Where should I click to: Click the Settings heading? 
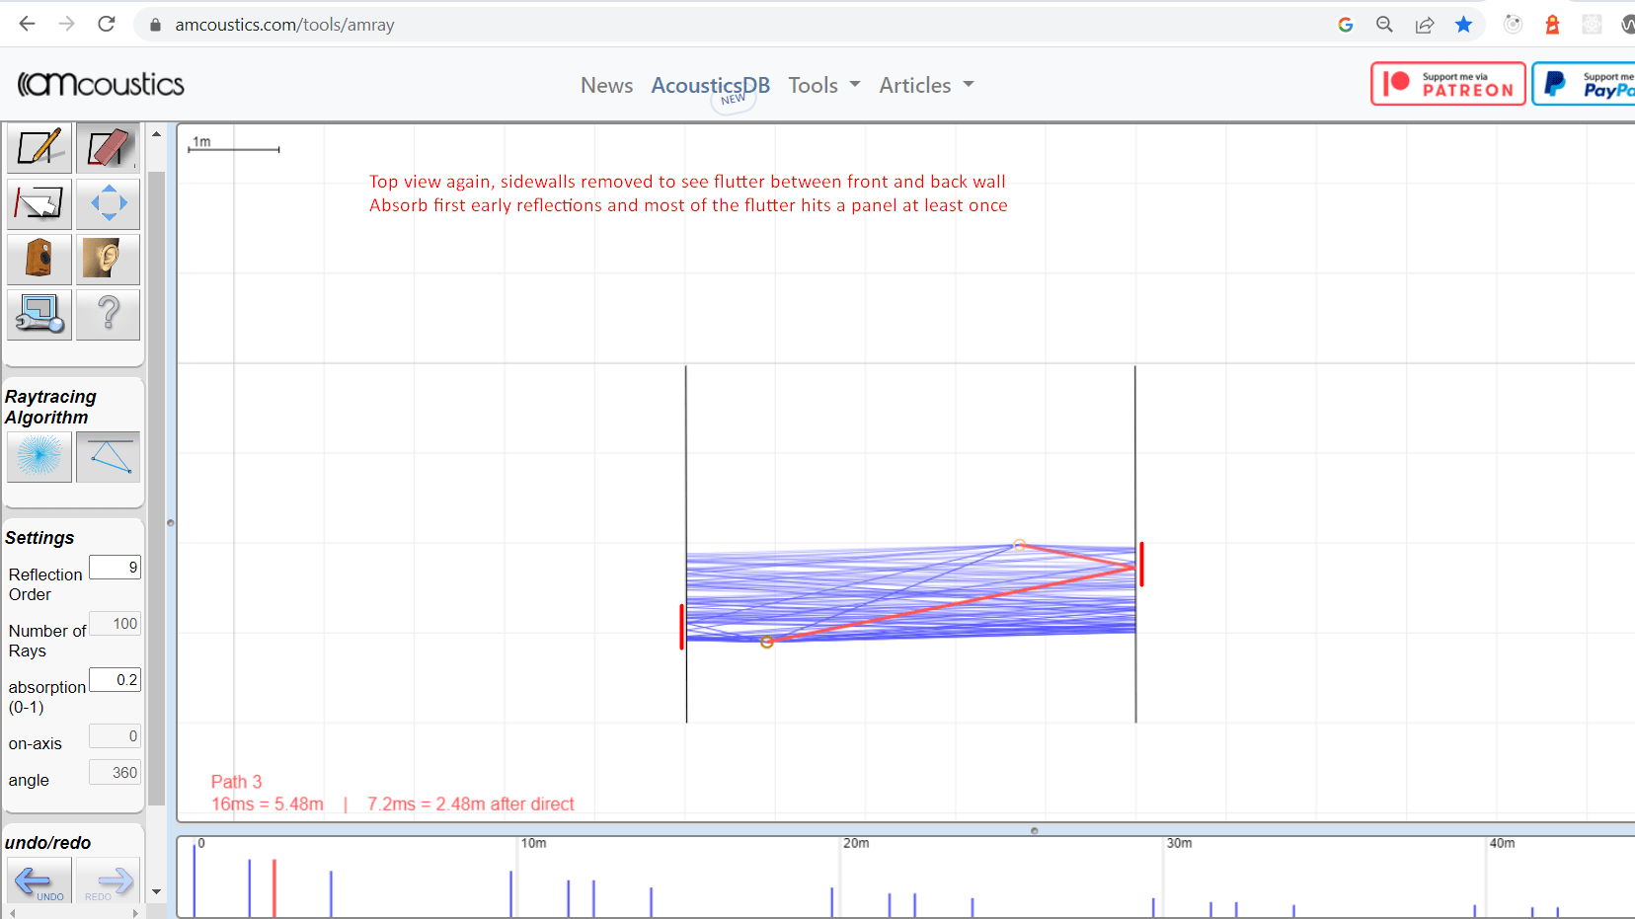[39, 538]
